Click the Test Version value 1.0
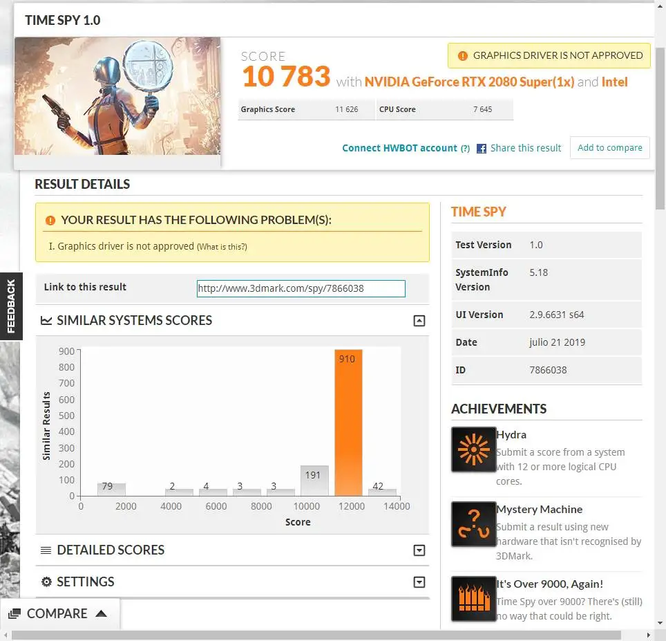 (536, 245)
